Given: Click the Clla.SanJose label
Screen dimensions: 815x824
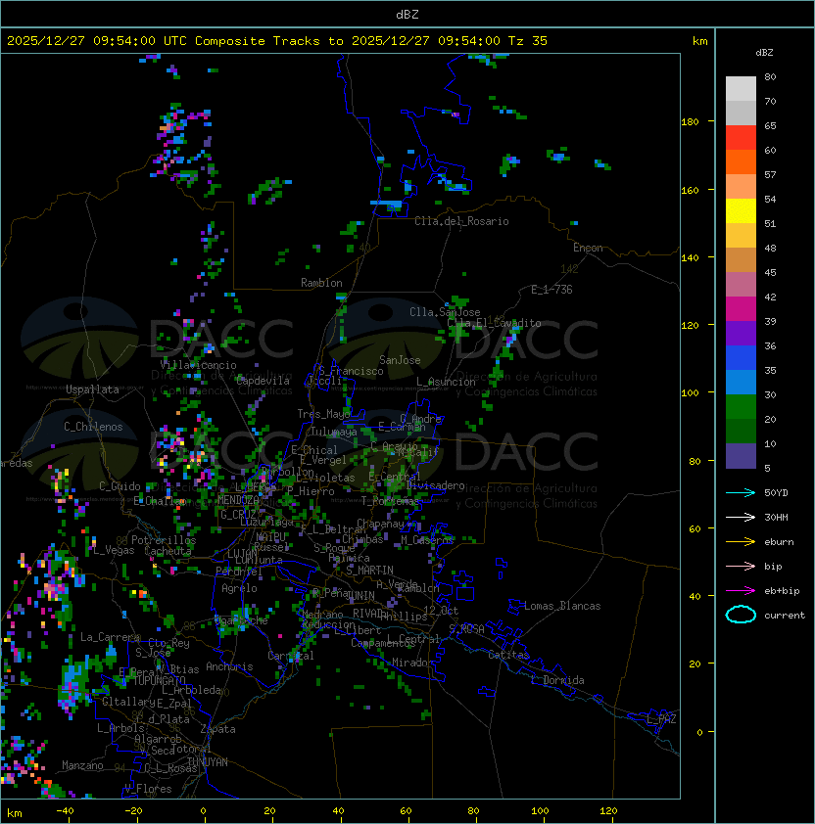Looking at the screenshot, I should (445, 312).
